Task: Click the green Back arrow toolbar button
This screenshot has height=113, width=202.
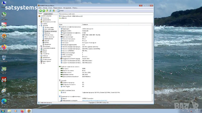Action: click(40, 11)
